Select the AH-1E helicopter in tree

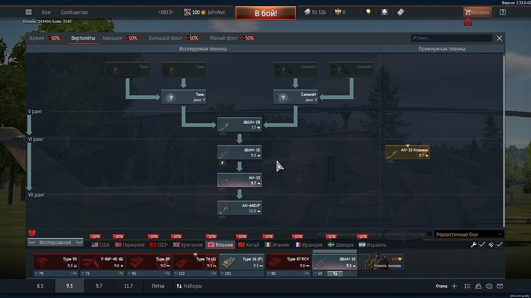point(239,152)
